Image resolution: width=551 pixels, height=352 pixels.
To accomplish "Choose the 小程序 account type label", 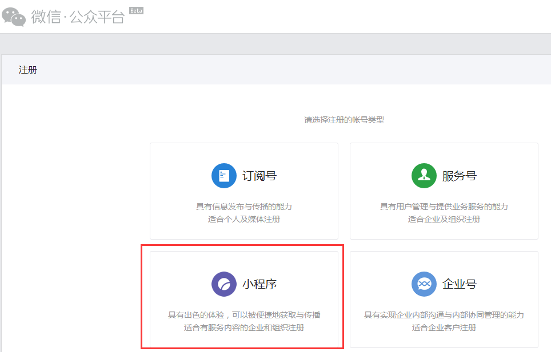I will pyautogui.click(x=259, y=284).
